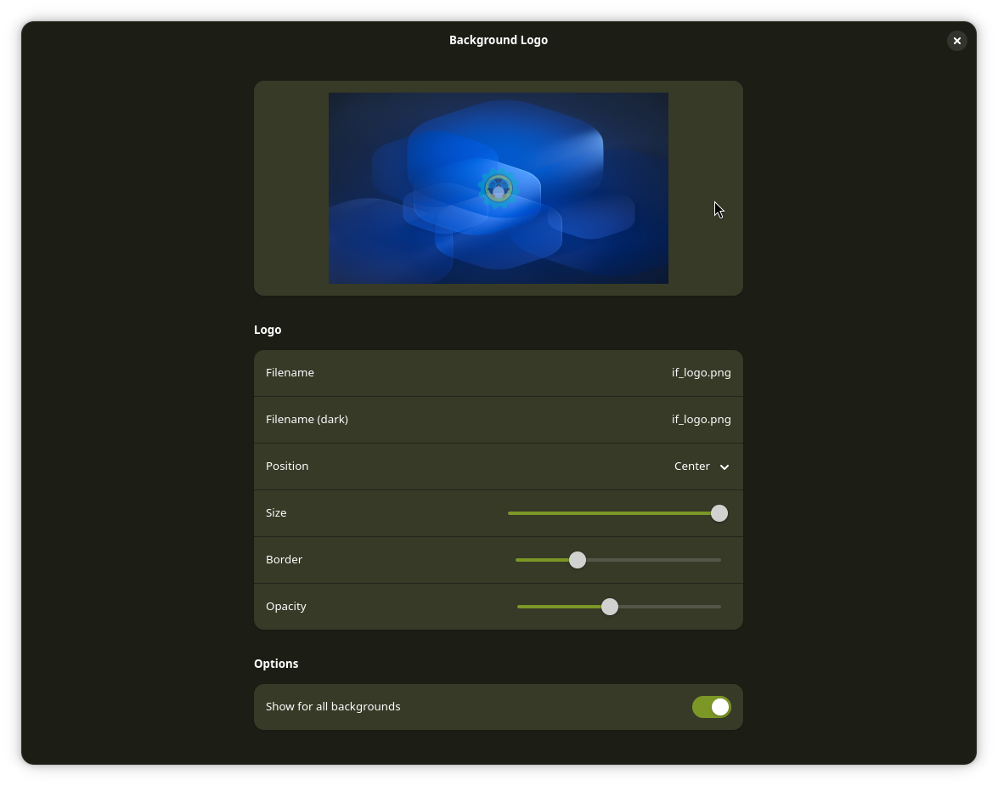The width and height of the screenshot is (998, 786).
Task: Click the Border label
Action: point(284,559)
